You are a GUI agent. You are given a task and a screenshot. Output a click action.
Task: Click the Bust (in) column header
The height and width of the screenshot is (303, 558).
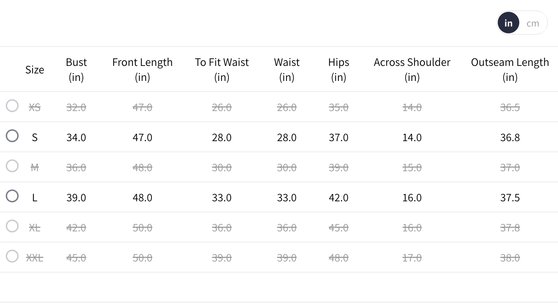(x=76, y=70)
